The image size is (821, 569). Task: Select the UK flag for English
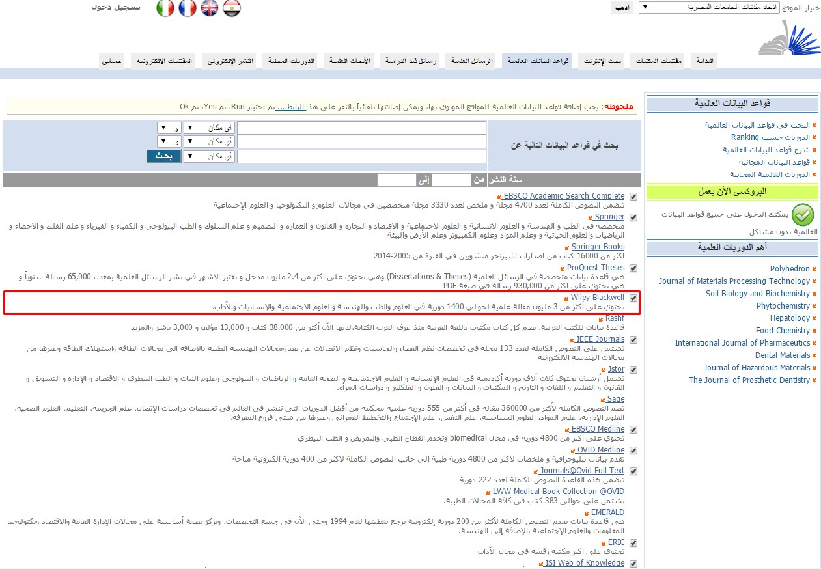210,8
